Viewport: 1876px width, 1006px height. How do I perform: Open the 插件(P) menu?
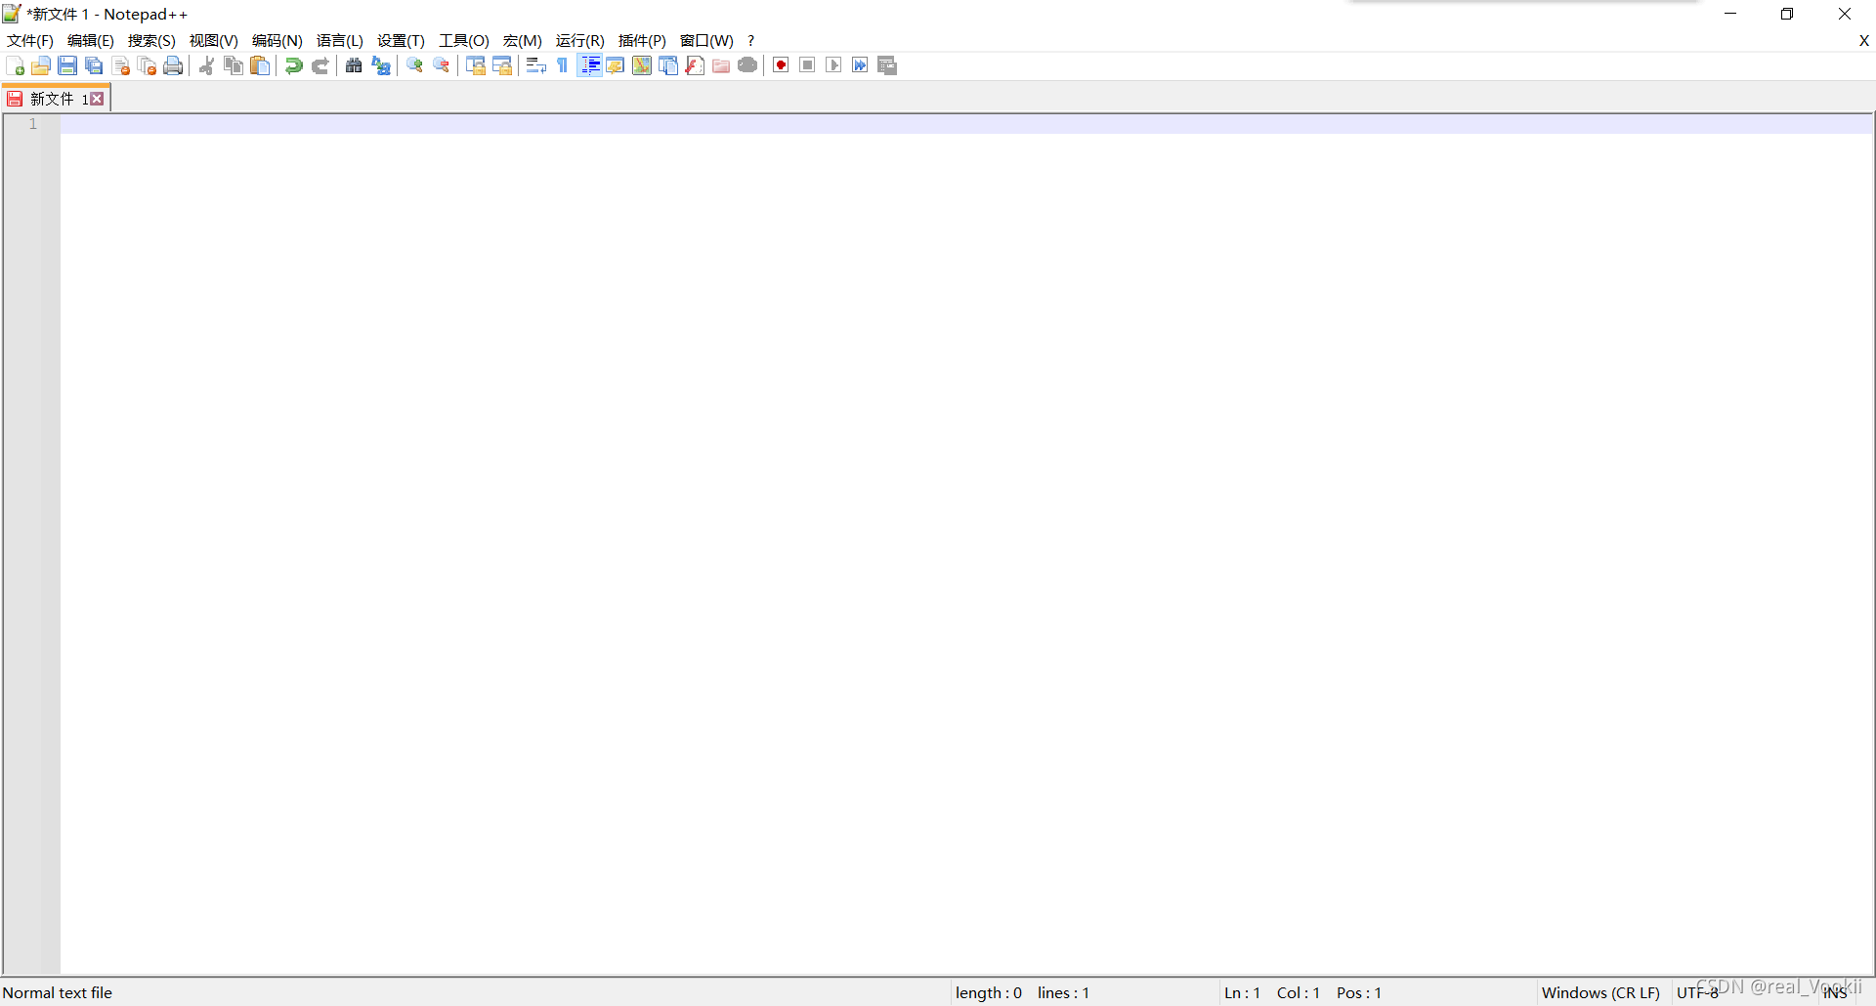tap(642, 40)
